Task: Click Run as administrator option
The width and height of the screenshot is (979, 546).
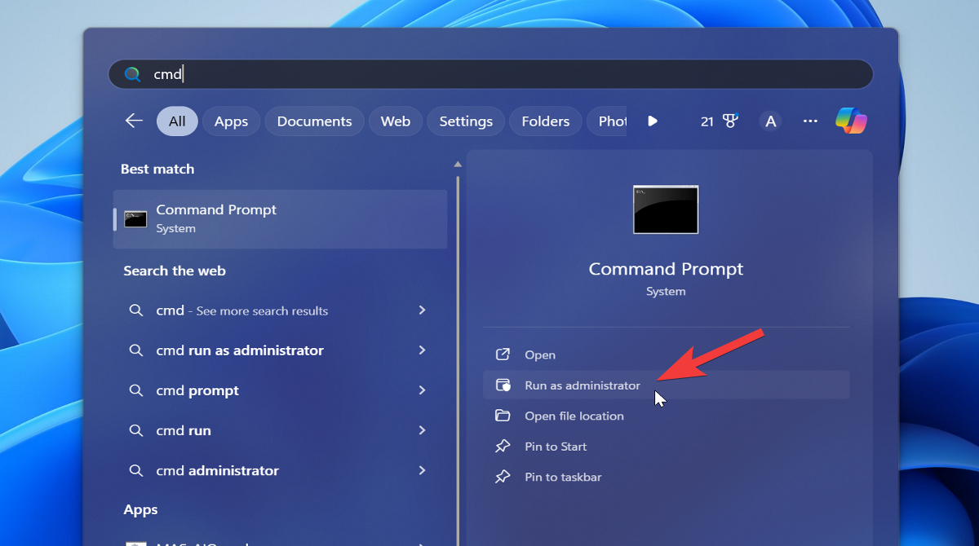Action: click(583, 385)
